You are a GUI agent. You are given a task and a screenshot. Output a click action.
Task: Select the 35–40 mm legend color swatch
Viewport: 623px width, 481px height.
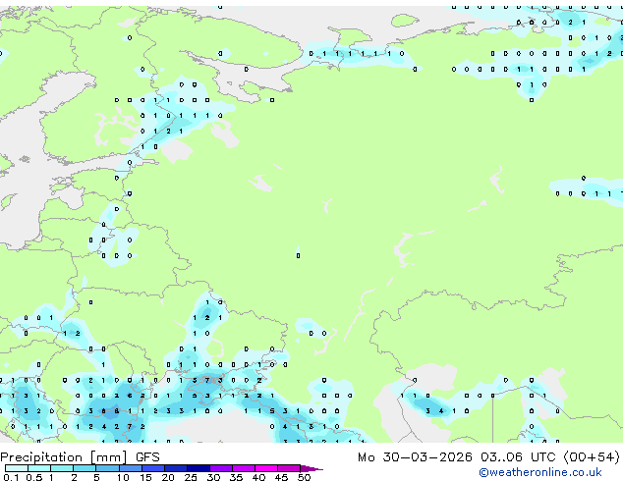click(x=244, y=468)
